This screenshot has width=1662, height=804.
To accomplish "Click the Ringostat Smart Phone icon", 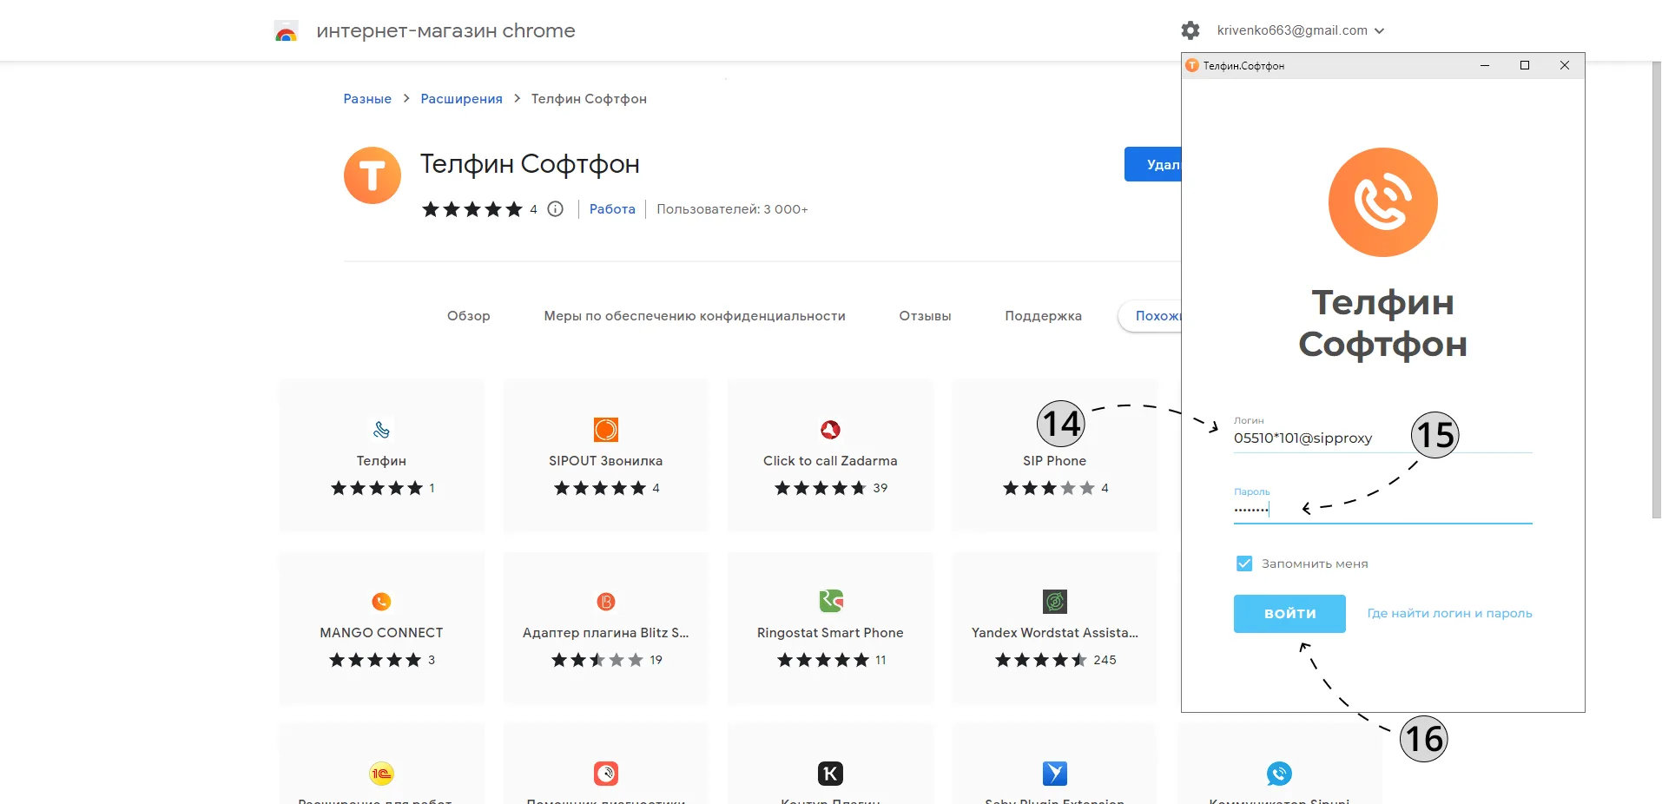I will point(830,601).
